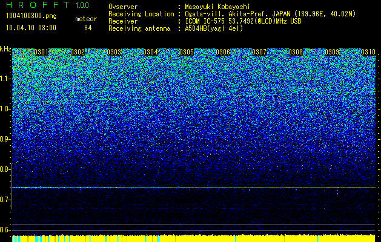The height and width of the screenshot is (242, 381).
Task: Select the Ogata-vill. Akita-Pref. JAPAN location text
Action: pyautogui.click(x=270, y=14)
